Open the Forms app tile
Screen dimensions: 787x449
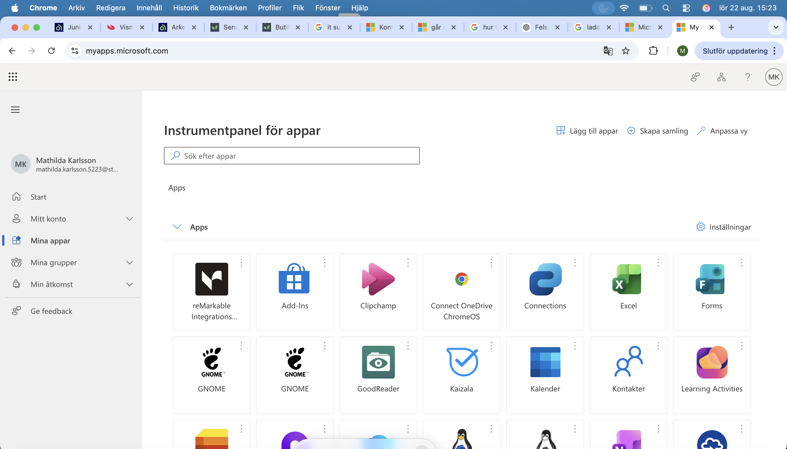711,292
